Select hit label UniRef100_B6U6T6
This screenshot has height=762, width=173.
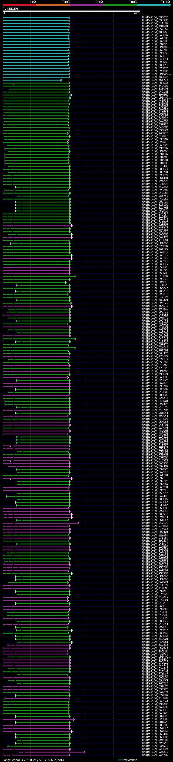click(155, 56)
